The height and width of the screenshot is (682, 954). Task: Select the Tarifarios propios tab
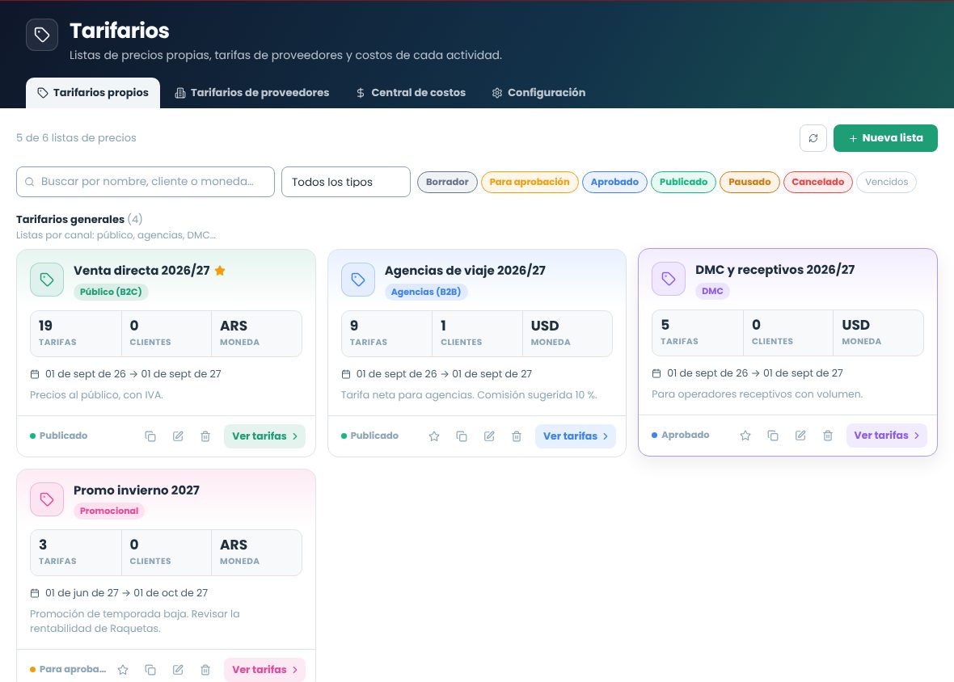click(93, 92)
